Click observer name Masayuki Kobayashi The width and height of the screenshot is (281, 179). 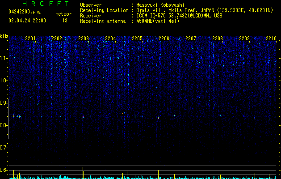[x=160, y=5]
